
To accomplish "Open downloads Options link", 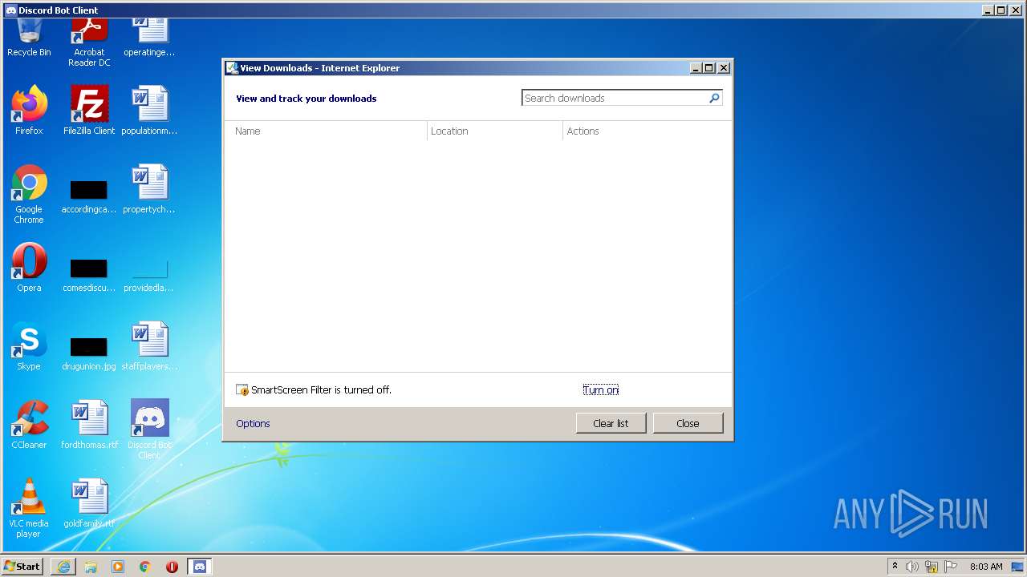I will click(253, 424).
